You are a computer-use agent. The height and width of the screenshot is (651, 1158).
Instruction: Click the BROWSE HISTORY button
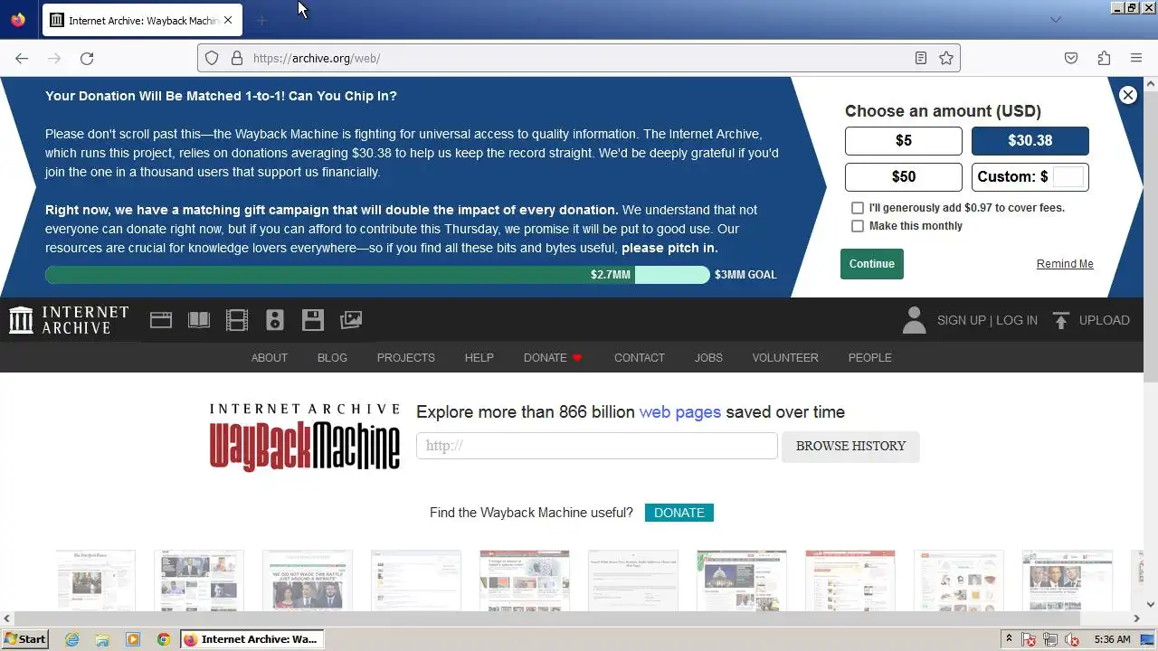coord(850,446)
